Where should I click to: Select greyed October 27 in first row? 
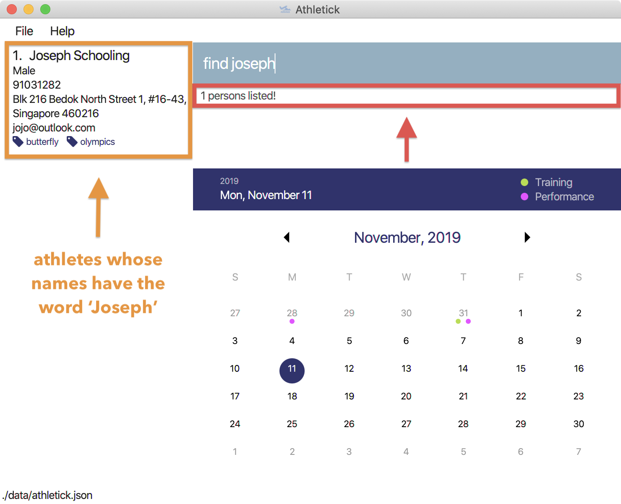point(235,313)
